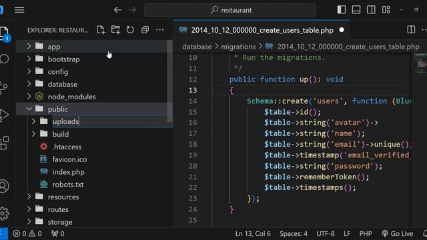The image size is (427, 240).
Task: Create a New File in explorer
Action: [101, 30]
